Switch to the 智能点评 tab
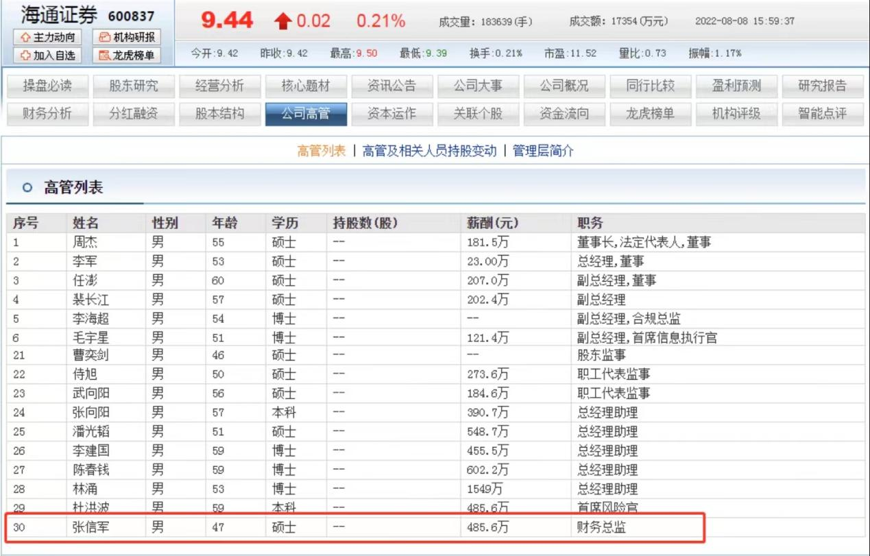The width and height of the screenshot is (870, 556). coord(823,114)
